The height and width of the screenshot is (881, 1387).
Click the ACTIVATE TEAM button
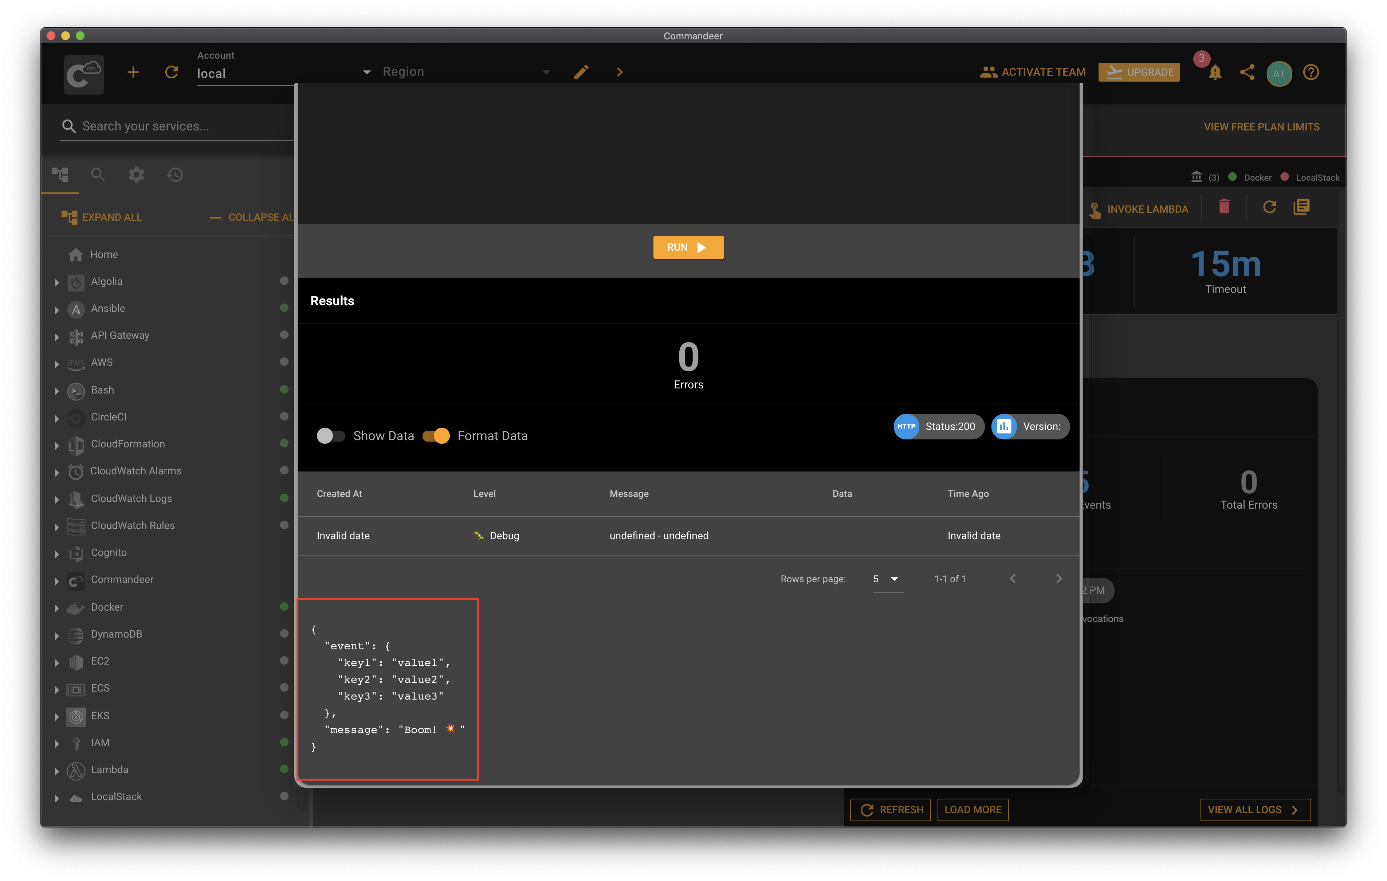[x=1033, y=72]
